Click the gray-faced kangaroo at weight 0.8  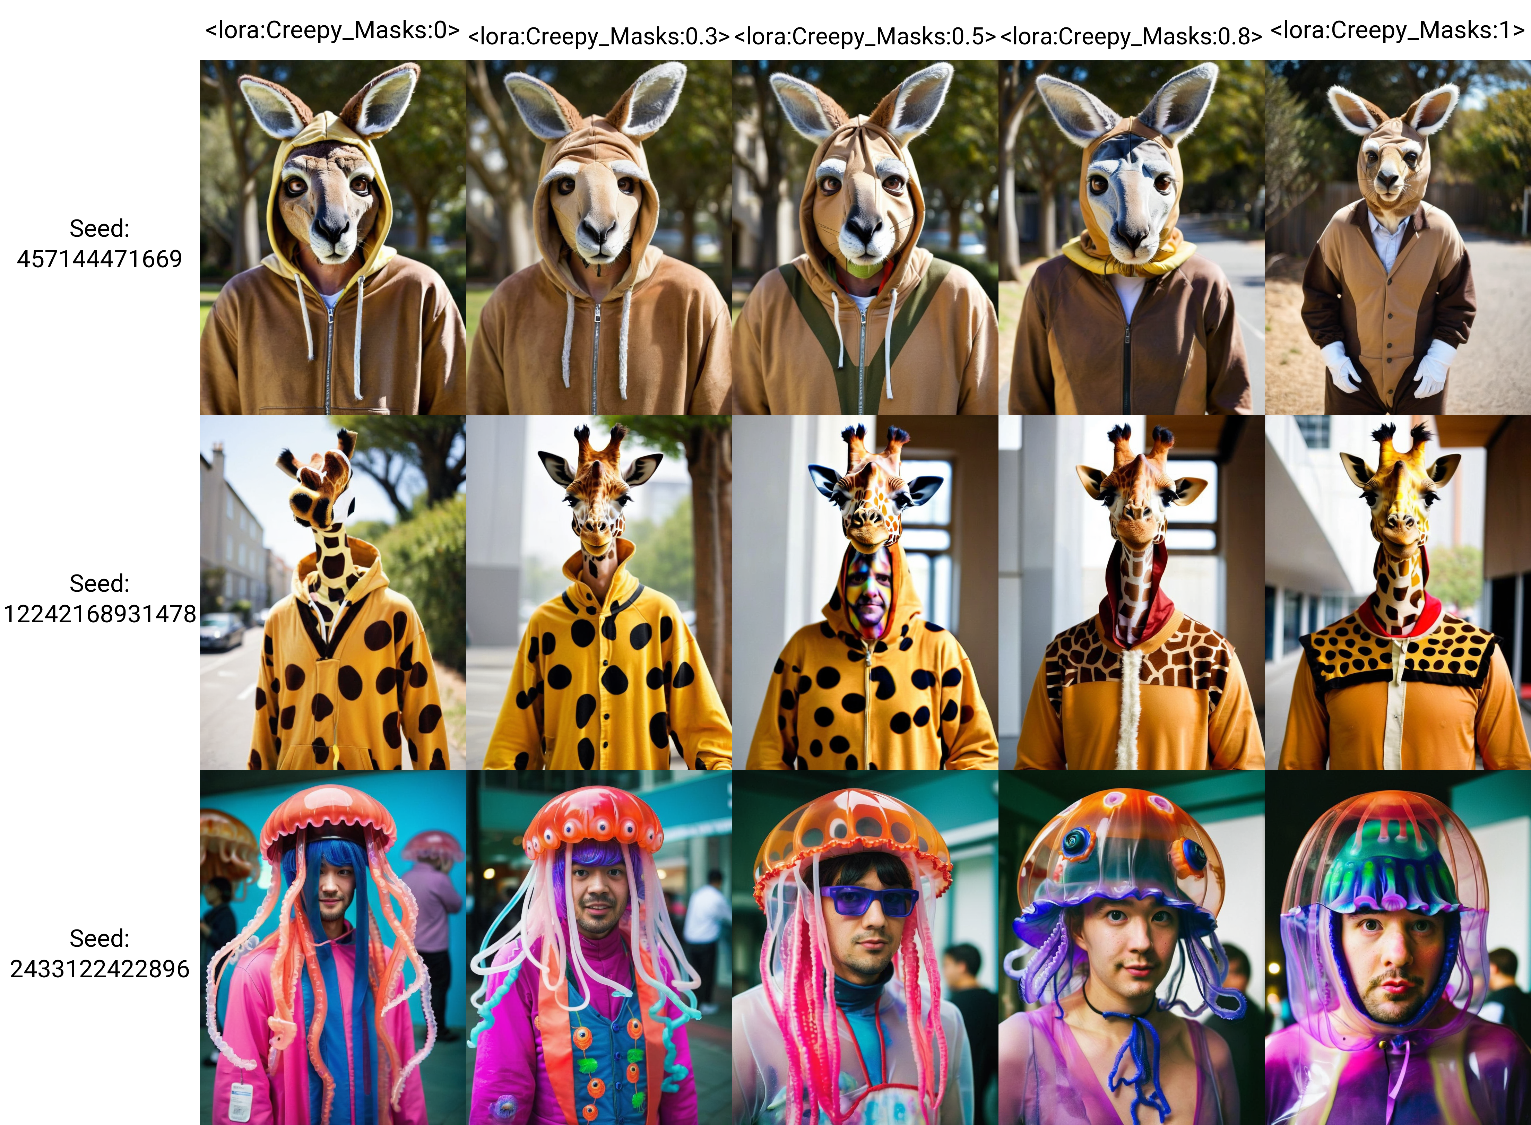point(1131,237)
